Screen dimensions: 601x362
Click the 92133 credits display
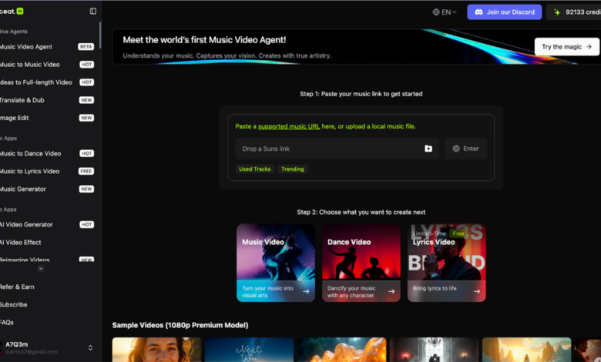coord(574,12)
